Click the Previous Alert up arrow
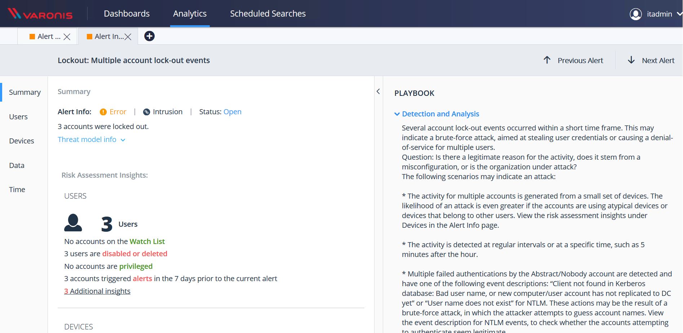The height and width of the screenshot is (333, 683). coord(547,60)
